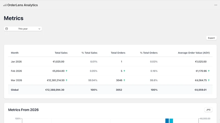Click the €6,000.00 chart axis label
Image resolution: width=220 pixels, height=123 pixels.
(x=205, y=119)
